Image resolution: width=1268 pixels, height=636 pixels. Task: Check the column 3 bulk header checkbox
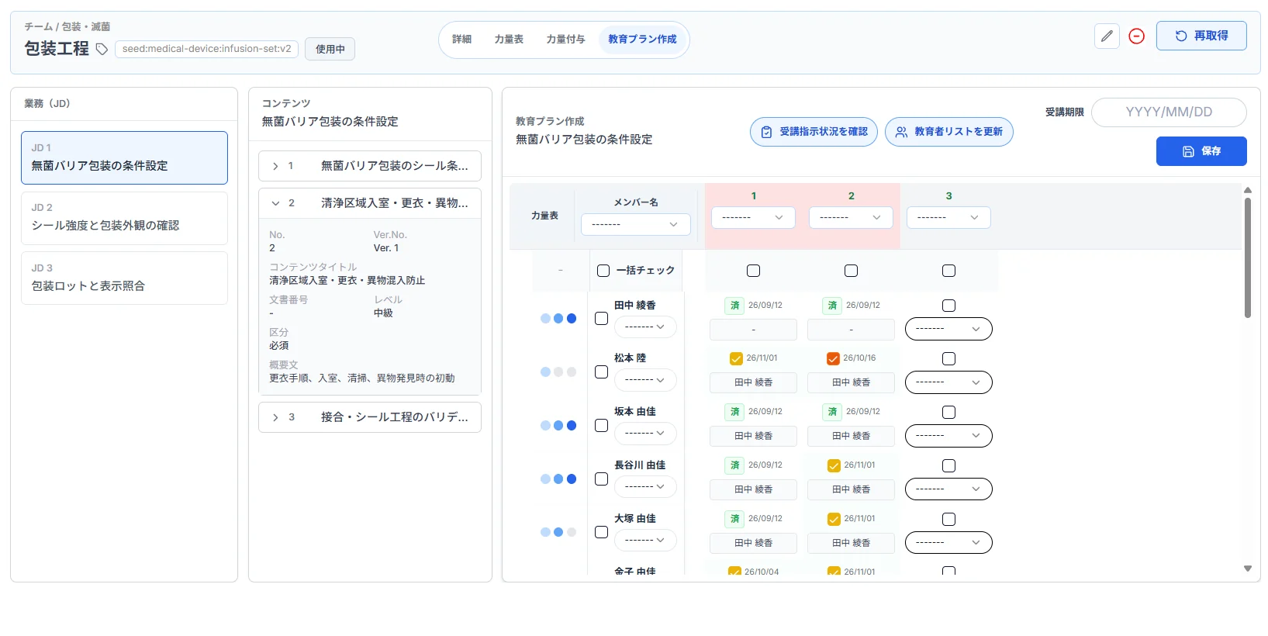pyautogui.click(x=948, y=271)
